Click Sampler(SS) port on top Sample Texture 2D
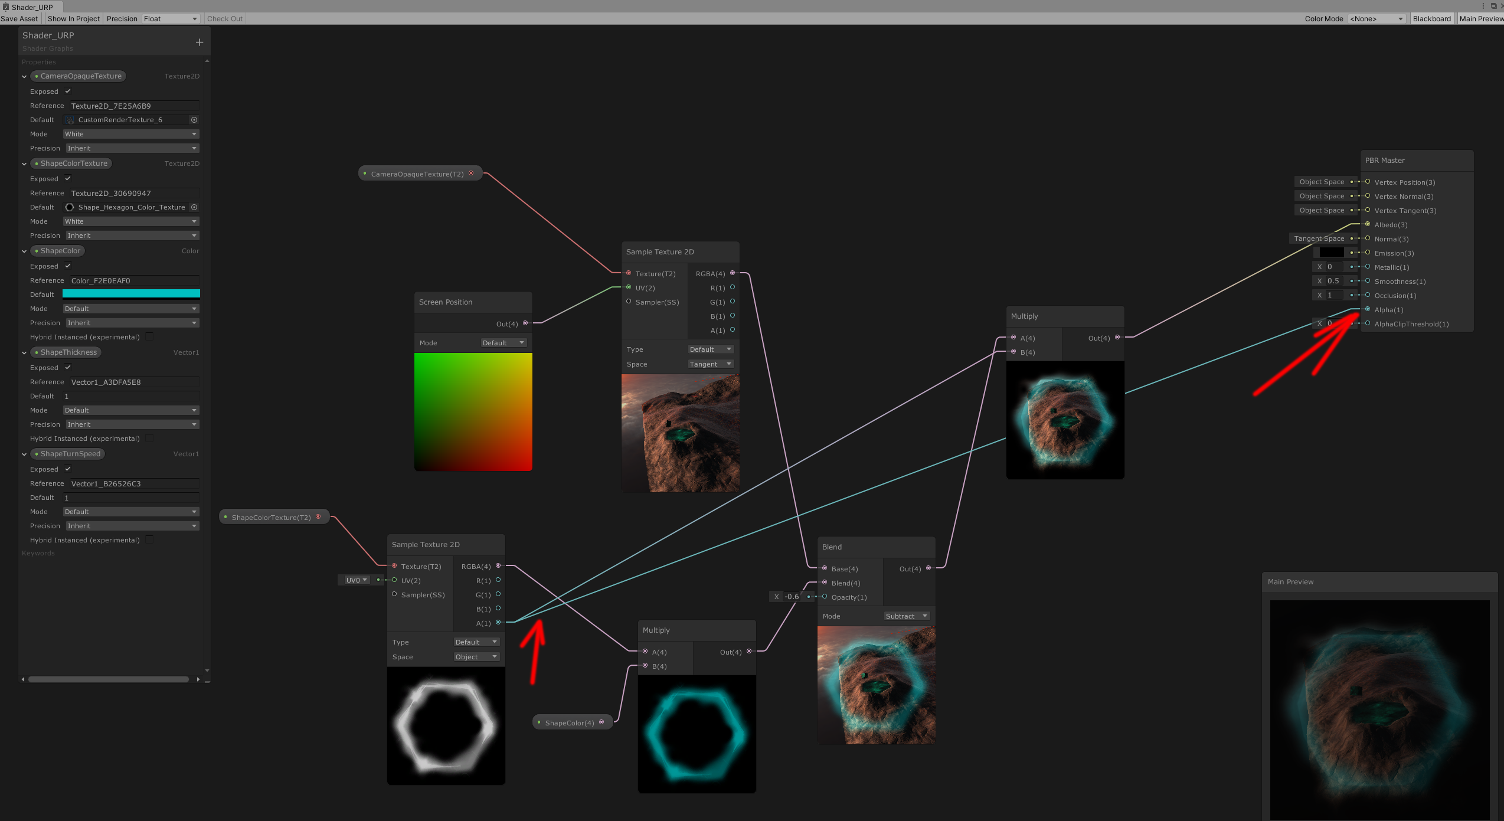Viewport: 1504px width, 821px height. tap(629, 302)
